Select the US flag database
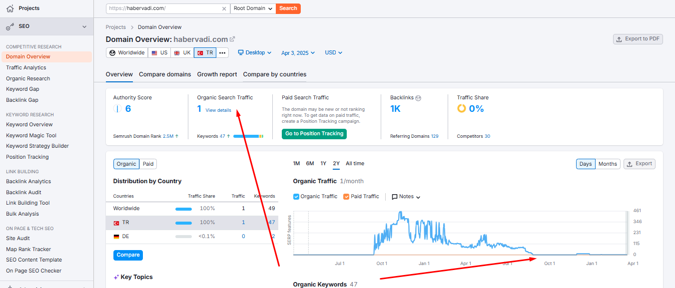This screenshot has height=288, width=675. [159, 53]
